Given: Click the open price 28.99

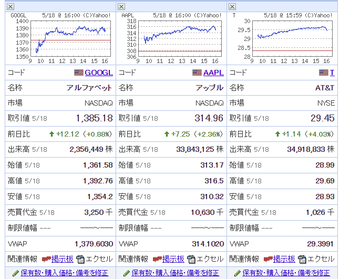Looking at the screenshot, I should pos(325,165).
